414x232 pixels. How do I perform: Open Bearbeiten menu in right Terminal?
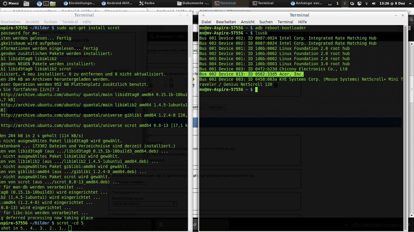[x=226, y=22]
